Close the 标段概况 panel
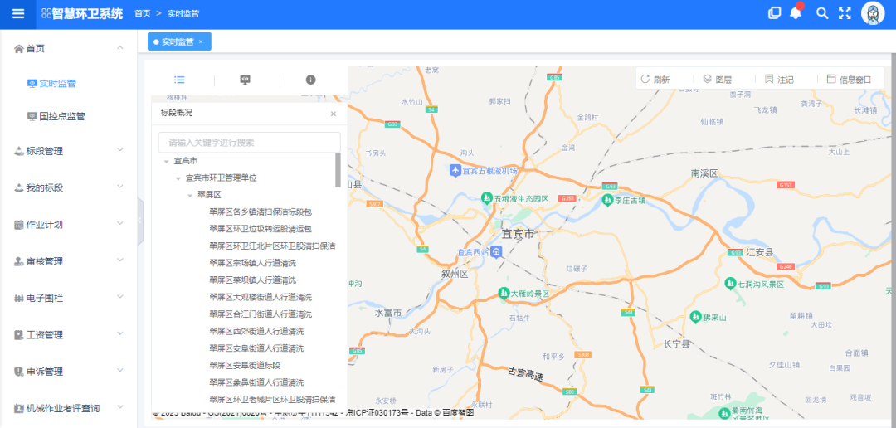 [x=334, y=114]
